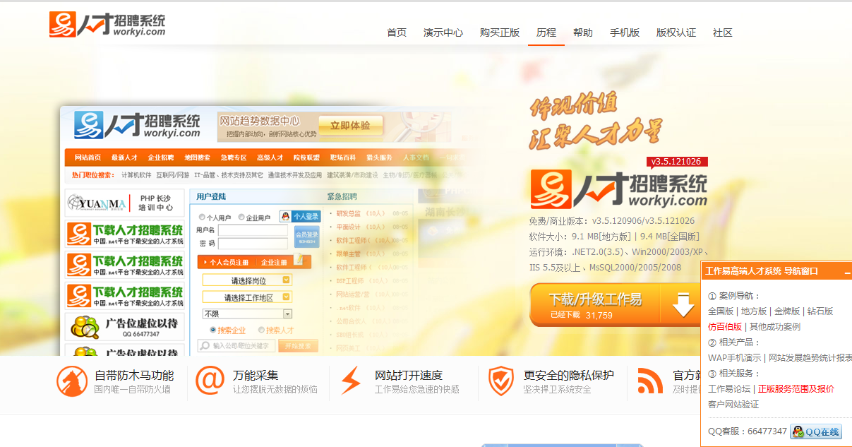Screen dimensions: 852x447
Task: Go to 首页 in the top navigation
Action: click(397, 32)
